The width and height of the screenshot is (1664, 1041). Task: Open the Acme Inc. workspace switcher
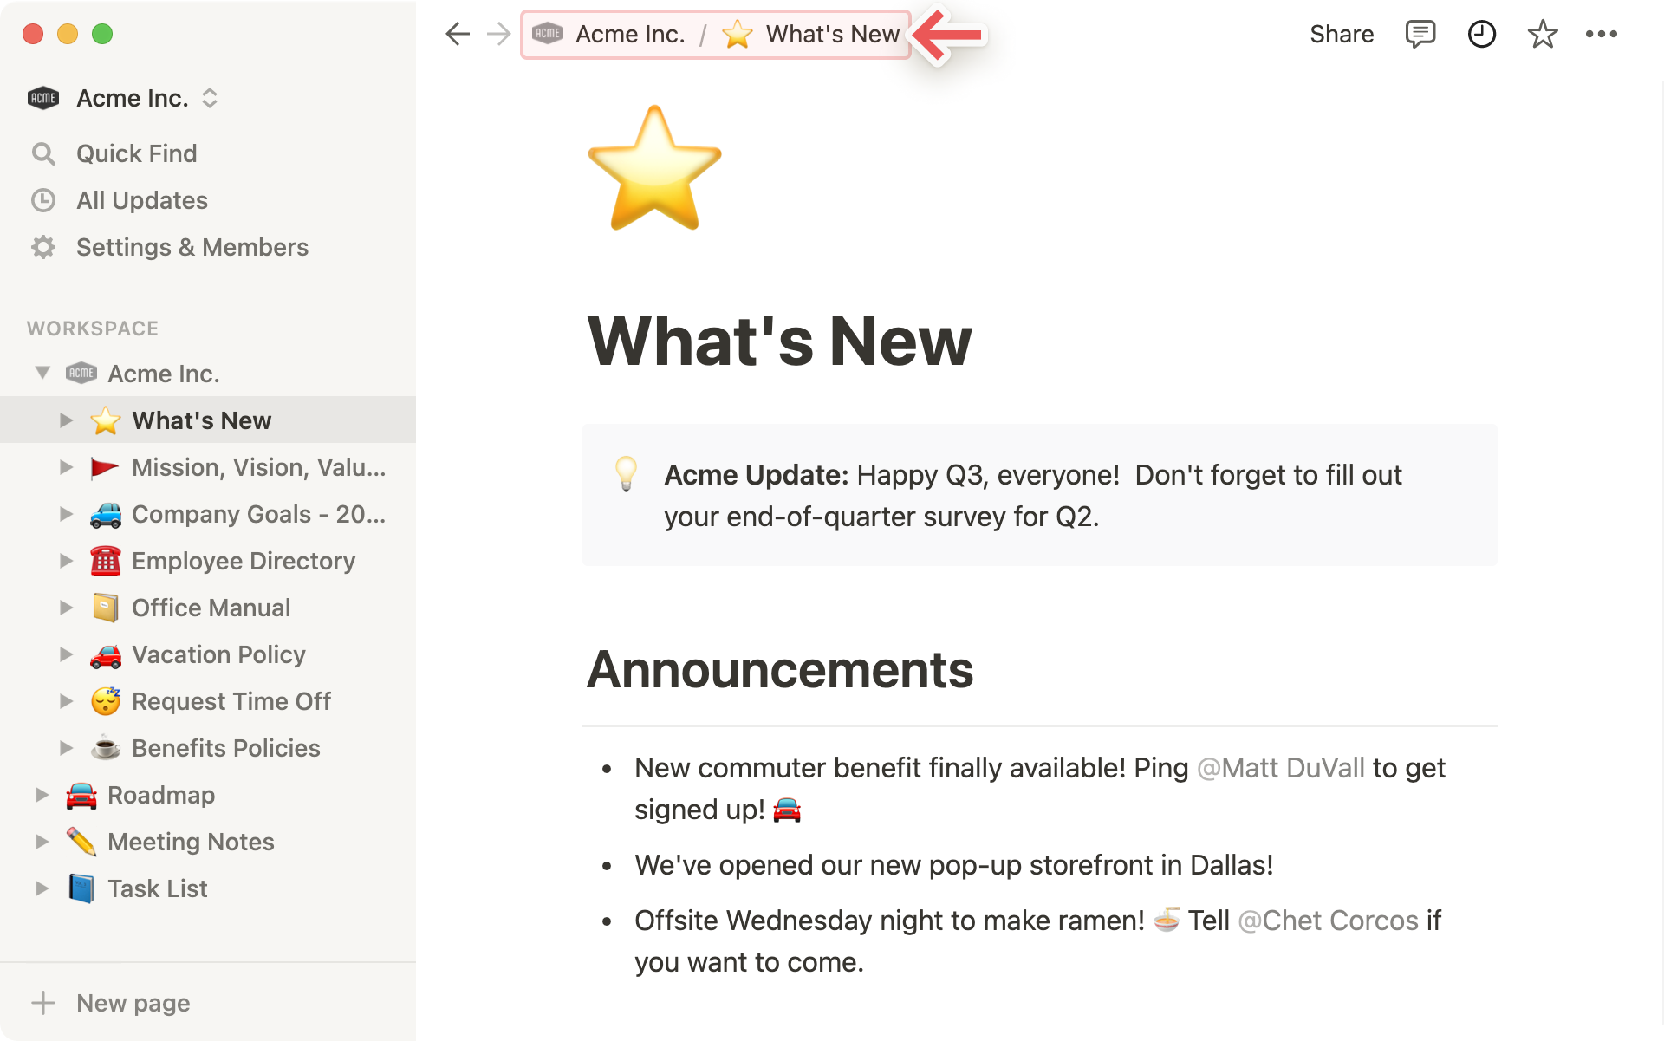[x=132, y=98]
